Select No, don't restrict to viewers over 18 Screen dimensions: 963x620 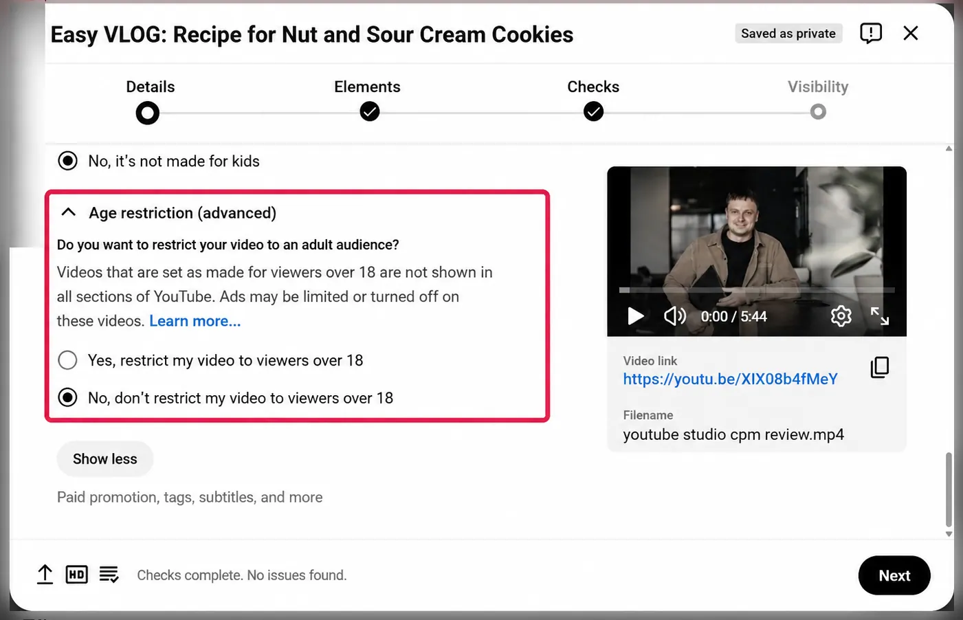tap(67, 397)
